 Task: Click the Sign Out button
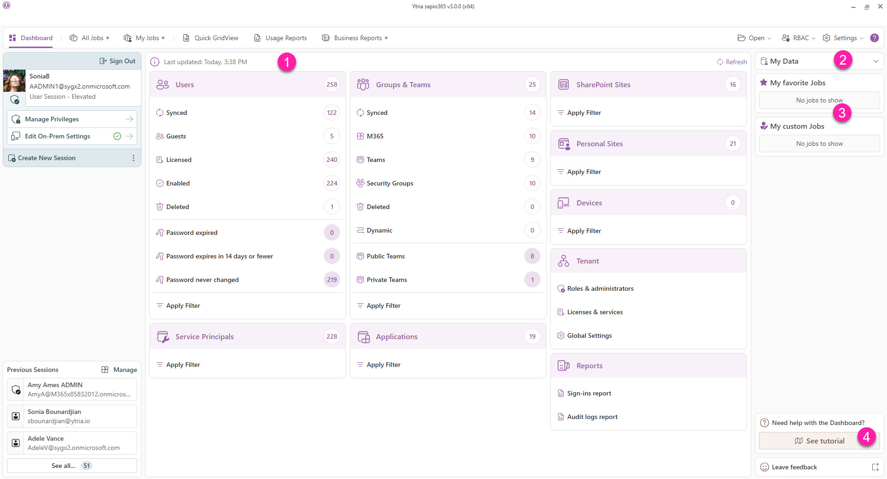point(118,61)
